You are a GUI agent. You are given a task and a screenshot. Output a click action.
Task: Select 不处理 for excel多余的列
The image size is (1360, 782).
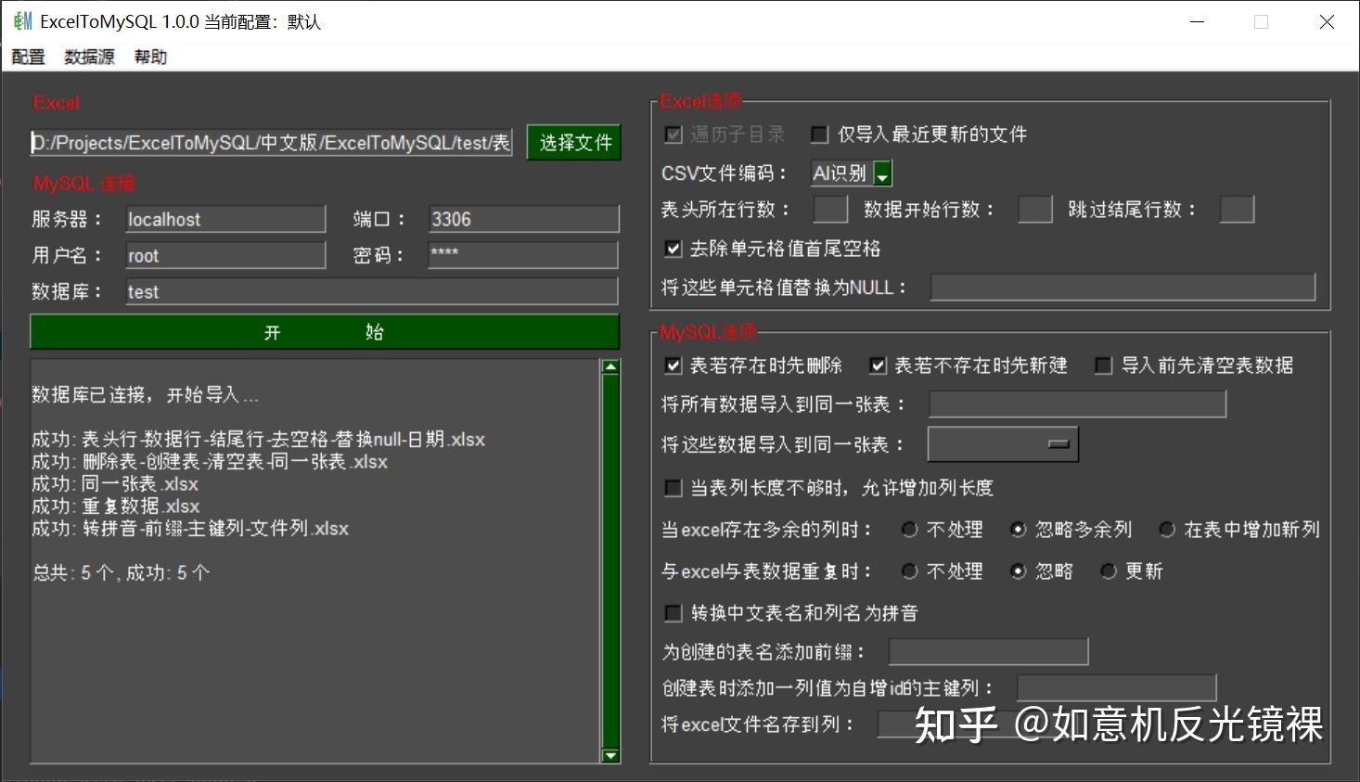tap(910, 530)
